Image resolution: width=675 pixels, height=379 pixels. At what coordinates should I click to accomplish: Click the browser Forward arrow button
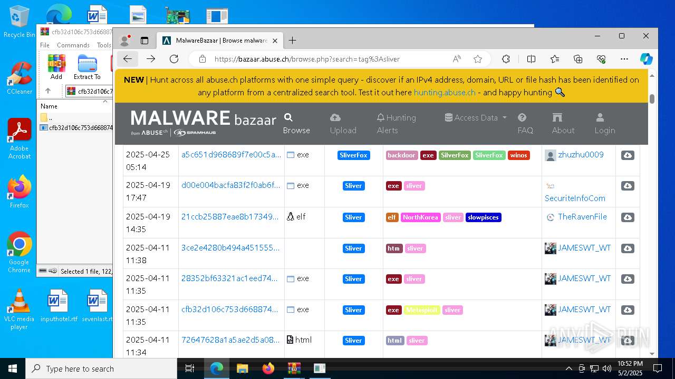pyautogui.click(x=151, y=59)
